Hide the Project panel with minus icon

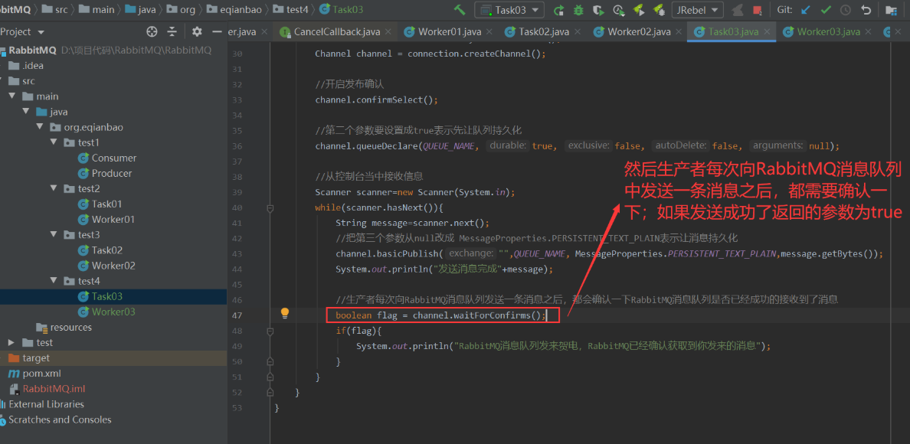(217, 31)
